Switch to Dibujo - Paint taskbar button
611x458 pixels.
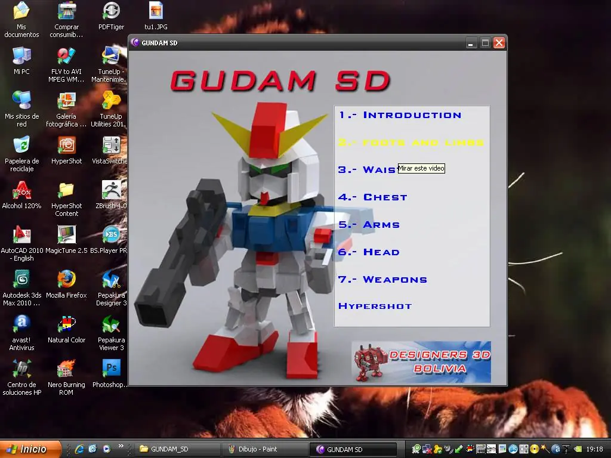click(x=264, y=449)
